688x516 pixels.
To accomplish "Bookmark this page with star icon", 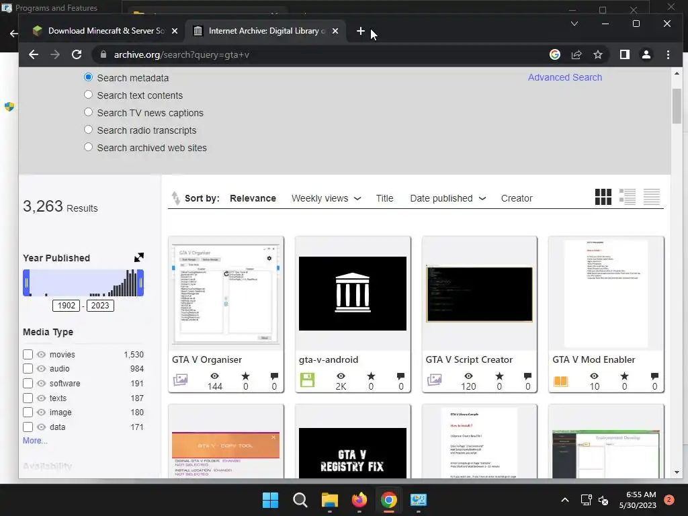I will click(x=597, y=54).
